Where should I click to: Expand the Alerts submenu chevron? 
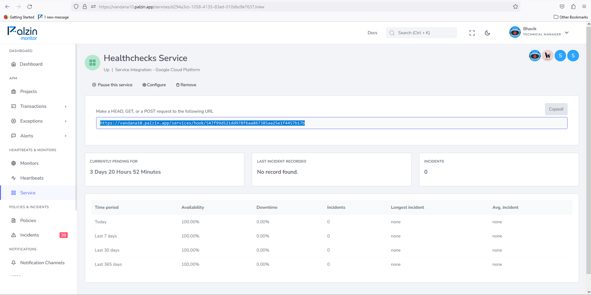(66, 136)
